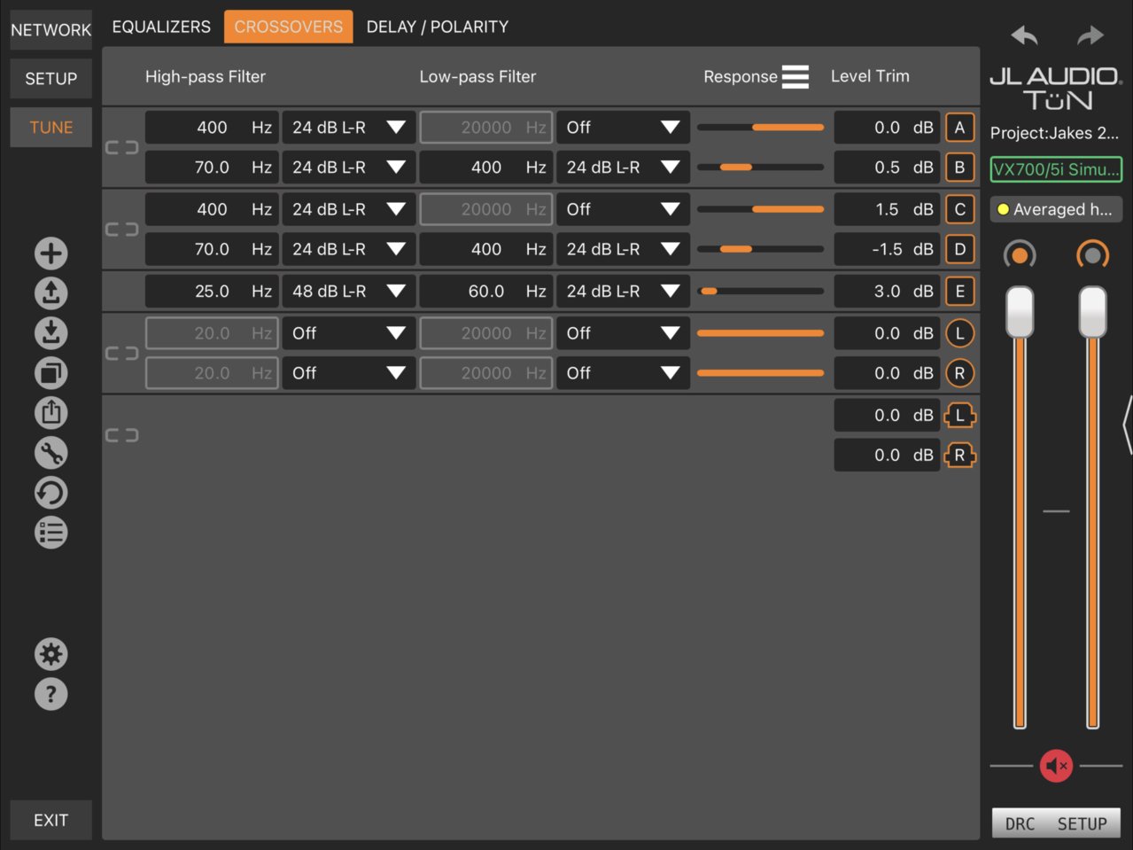Click channel E low-pass 60.0 Hz field
Image resolution: width=1133 pixels, height=850 pixels.
(x=486, y=291)
